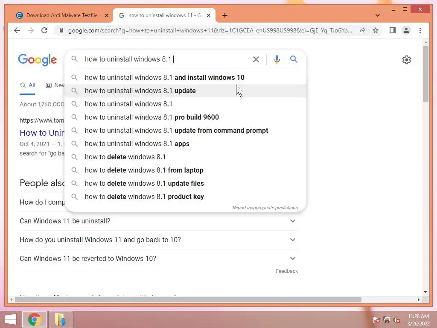Choose suggestion 'delete windows 8.1 from laptop'
Image resolution: width=437 pixels, height=328 pixels.
click(x=185, y=170)
